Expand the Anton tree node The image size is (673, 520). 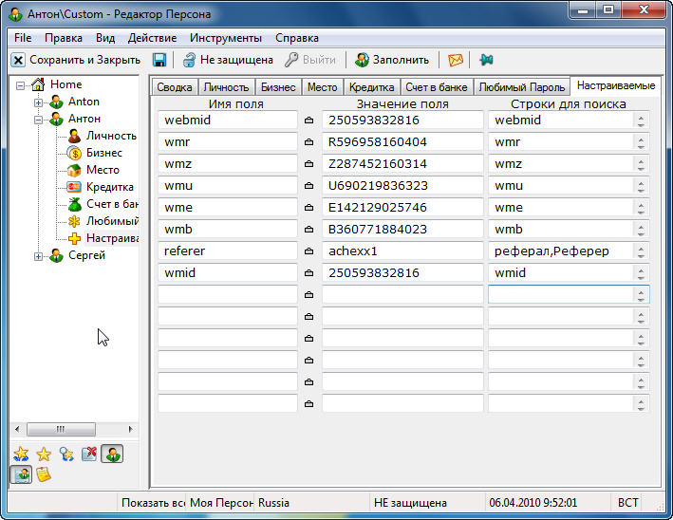(38, 103)
